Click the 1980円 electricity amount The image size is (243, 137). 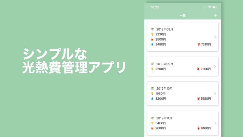click(160, 93)
